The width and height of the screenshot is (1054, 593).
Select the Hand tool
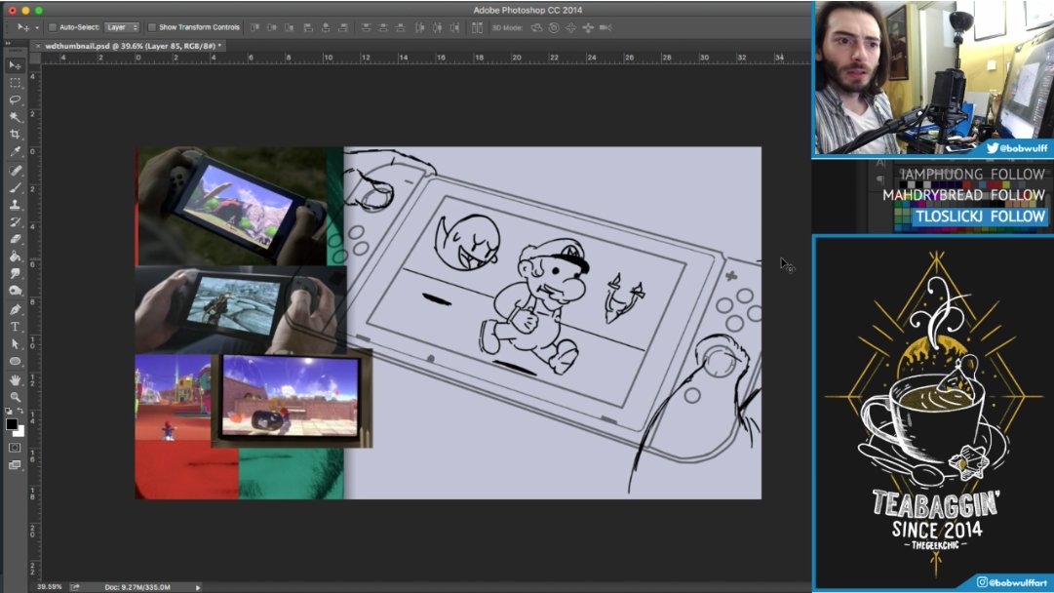pos(15,379)
